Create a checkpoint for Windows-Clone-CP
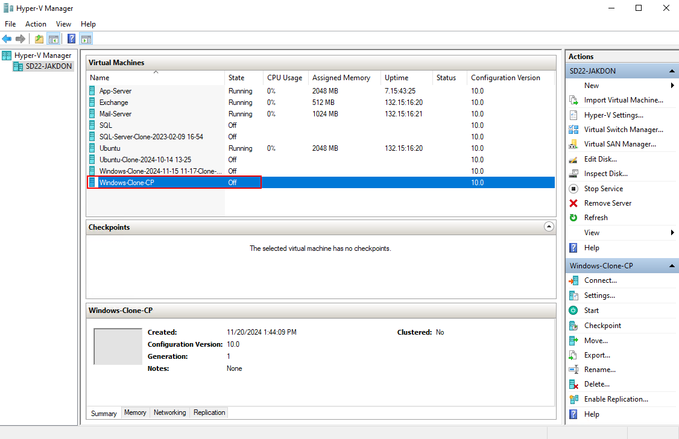Screen dimensions: 679x439 (x=603, y=325)
